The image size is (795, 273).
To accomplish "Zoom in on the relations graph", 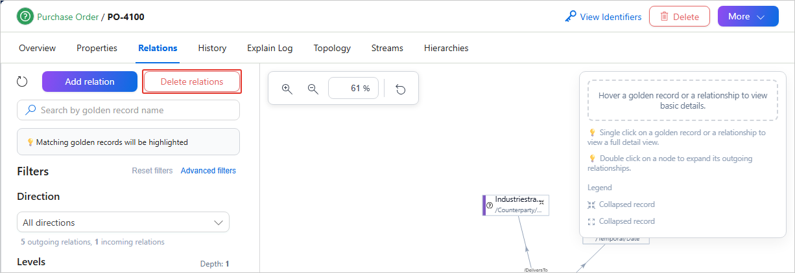I will pos(287,89).
